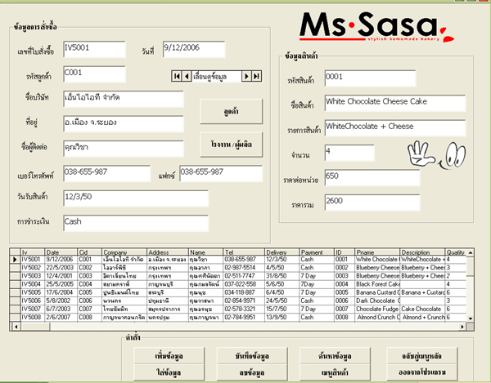The width and height of the screenshot is (491, 383).
Task: Click the Description column header
Action: tap(422, 252)
